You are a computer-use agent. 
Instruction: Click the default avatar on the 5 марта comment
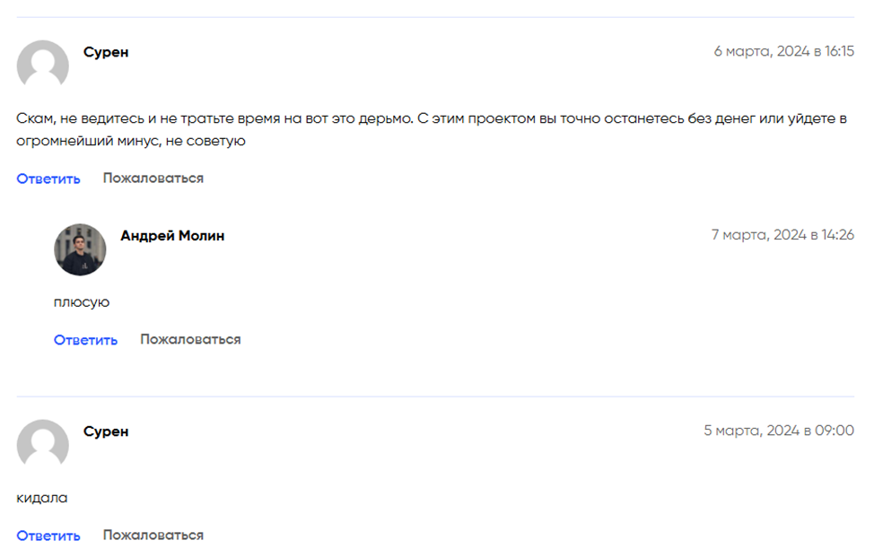[x=43, y=445]
